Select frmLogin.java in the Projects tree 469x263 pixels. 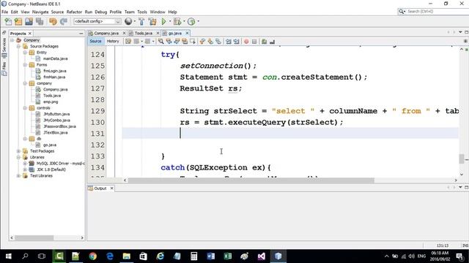point(55,71)
